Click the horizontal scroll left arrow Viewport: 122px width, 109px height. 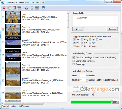click(x=3, y=103)
